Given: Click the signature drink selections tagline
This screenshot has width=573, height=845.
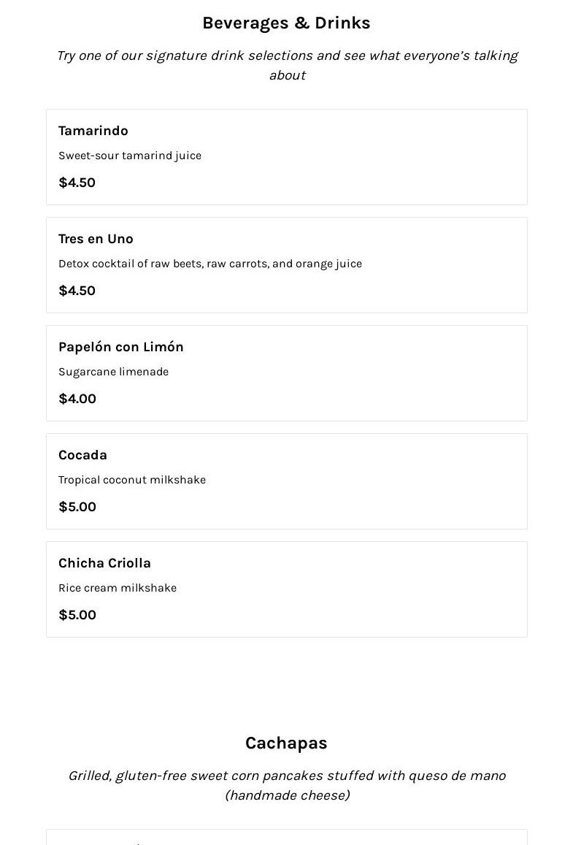Looking at the screenshot, I should pos(286,65).
